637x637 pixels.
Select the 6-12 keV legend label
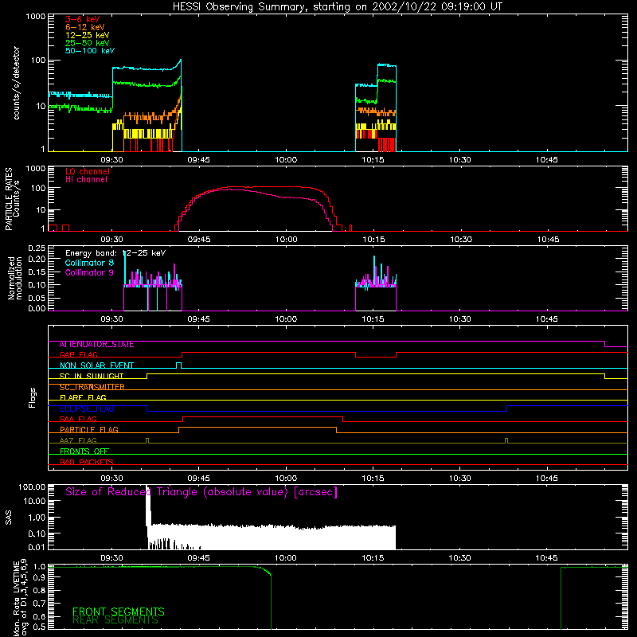pyautogui.click(x=85, y=27)
